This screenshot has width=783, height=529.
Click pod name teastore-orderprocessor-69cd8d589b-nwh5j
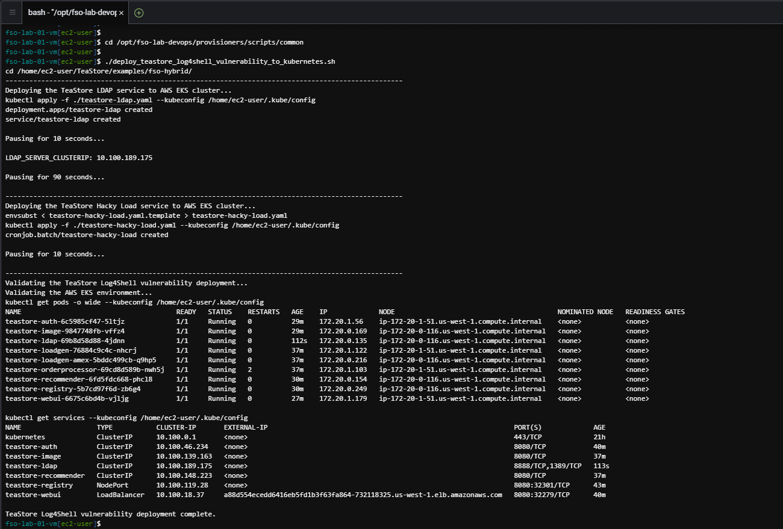coord(85,370)
